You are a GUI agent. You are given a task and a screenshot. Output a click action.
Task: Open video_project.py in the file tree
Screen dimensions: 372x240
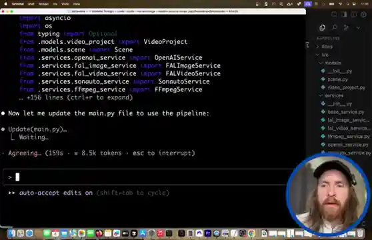click(347, 87)
